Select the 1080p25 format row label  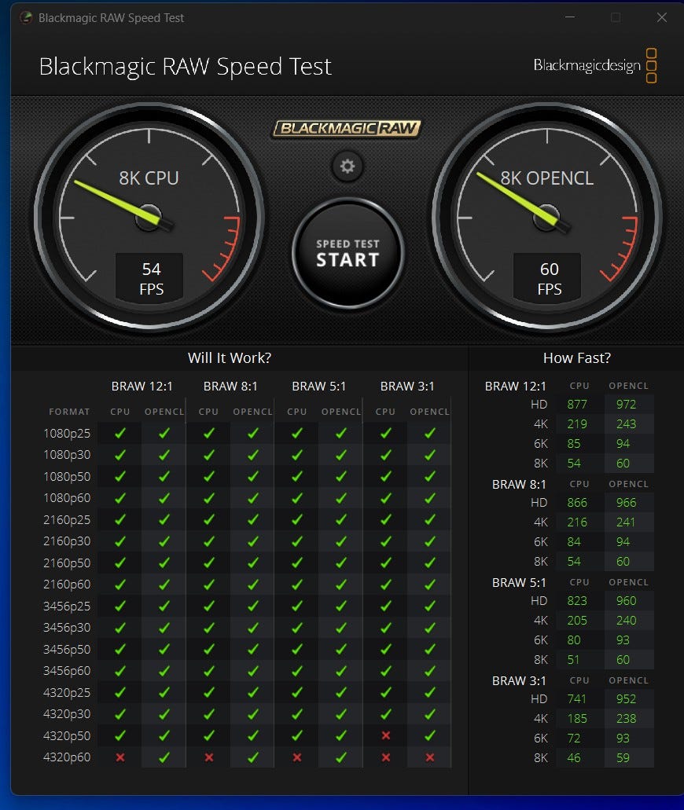[67, 434]
